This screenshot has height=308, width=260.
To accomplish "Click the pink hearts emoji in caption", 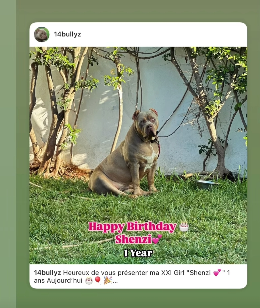I will tap(217, 272).
